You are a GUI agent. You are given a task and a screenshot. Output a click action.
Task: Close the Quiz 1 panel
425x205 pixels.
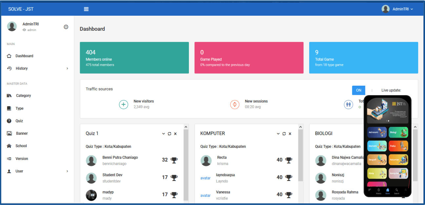[x=175, y=134]
